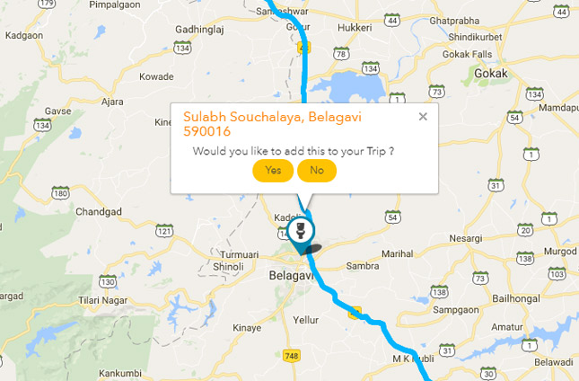Click highway 78 shield near Hukkeri

click(x=341, y=54)
